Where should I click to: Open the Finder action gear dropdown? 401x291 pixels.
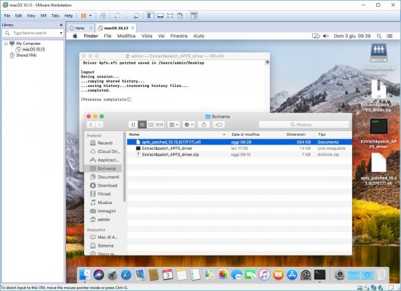188,124
